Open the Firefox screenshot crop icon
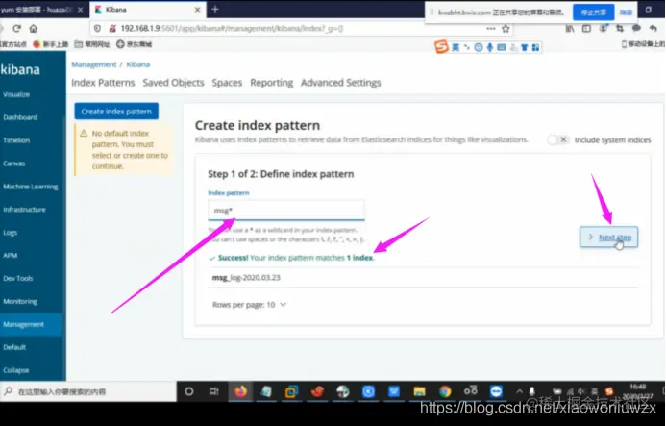The width and height of the screenshot is (666, 426). [620, 29]
